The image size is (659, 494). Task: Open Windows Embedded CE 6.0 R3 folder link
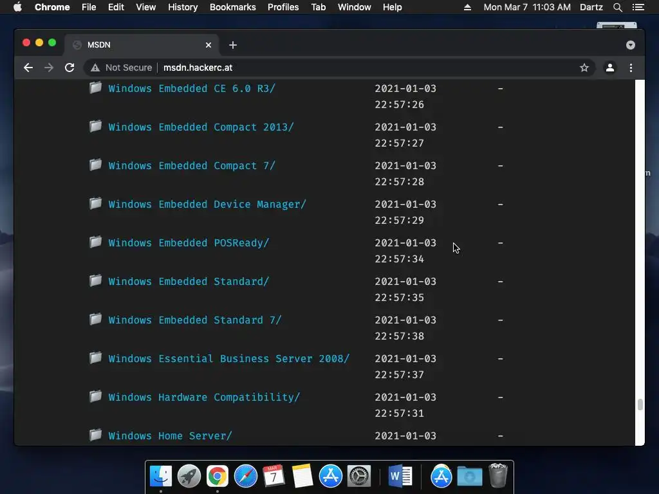pyautogui.click(x=192, y=89)
